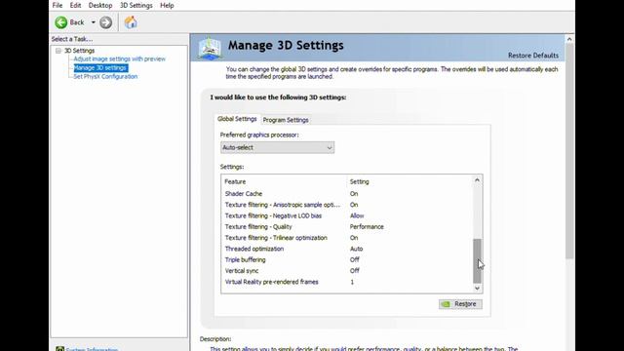Open the Help menu
Screen dimensions: 624x351
point(167,5)
